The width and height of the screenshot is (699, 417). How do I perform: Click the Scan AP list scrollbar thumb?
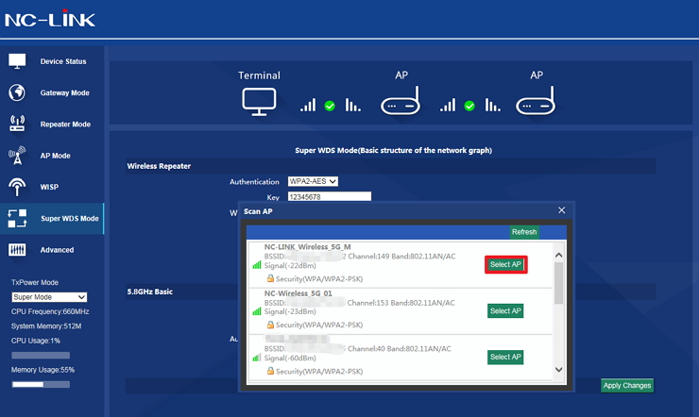point(558,283)
